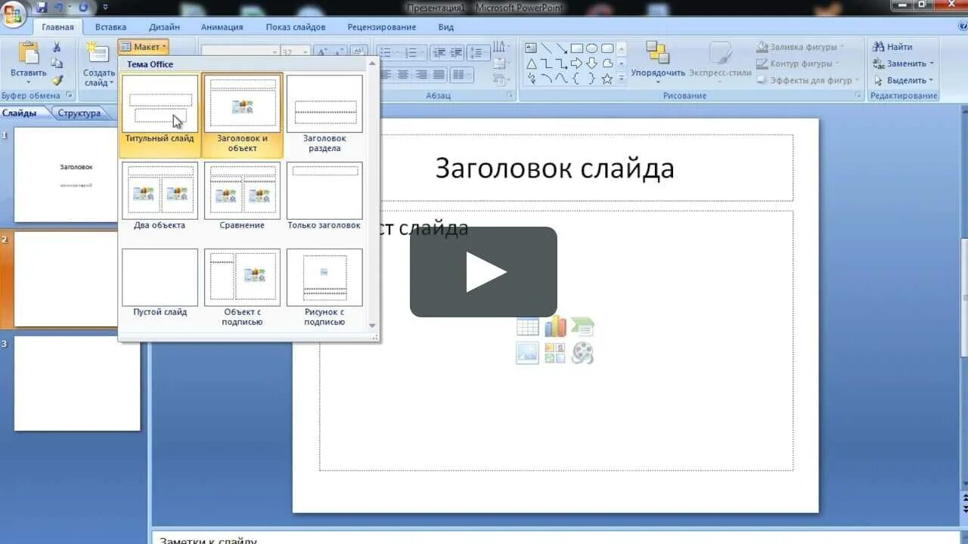This screenshot has height=544, width=968.
Task: Open the Вставка ribbon tab
Action: [111, 27]
